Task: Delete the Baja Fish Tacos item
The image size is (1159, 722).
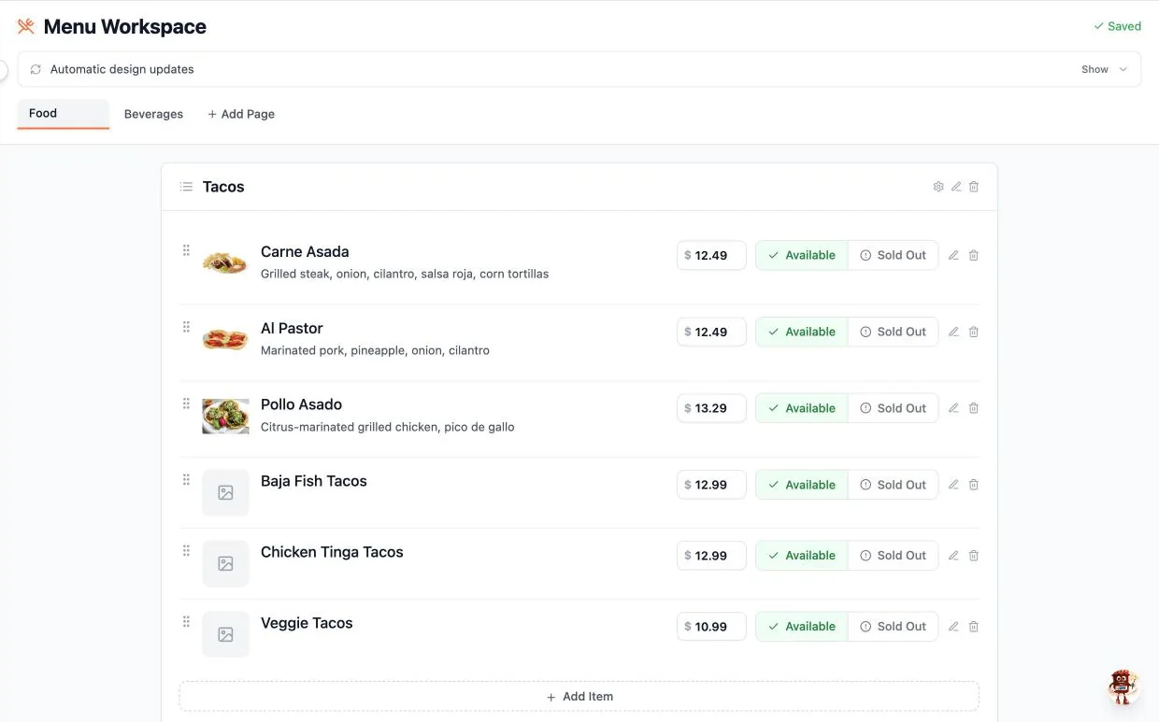Action: (x=974, y=485)
